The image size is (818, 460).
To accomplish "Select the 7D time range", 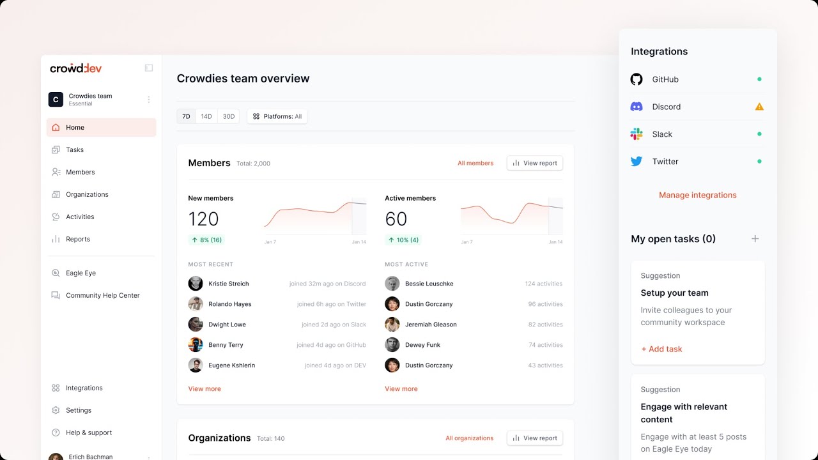I will pos(186,116).
